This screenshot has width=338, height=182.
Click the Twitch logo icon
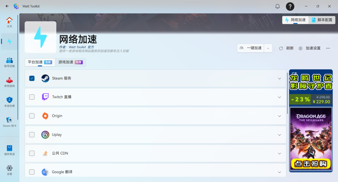click(45, 97)
